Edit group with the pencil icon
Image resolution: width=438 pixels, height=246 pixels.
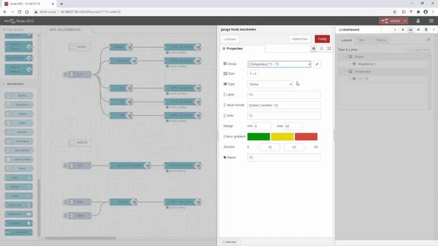click(317, 64)
